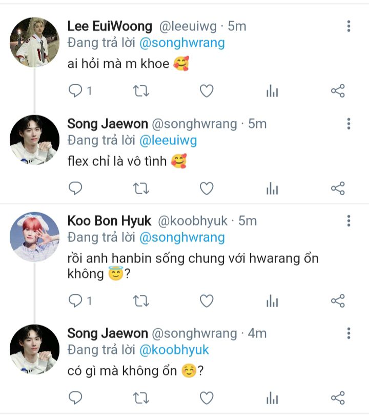The height and width of the screenshot is (415, 369).
Task: Reply to Lee EuiWoong's tweet
Action: tap(76, 91)
